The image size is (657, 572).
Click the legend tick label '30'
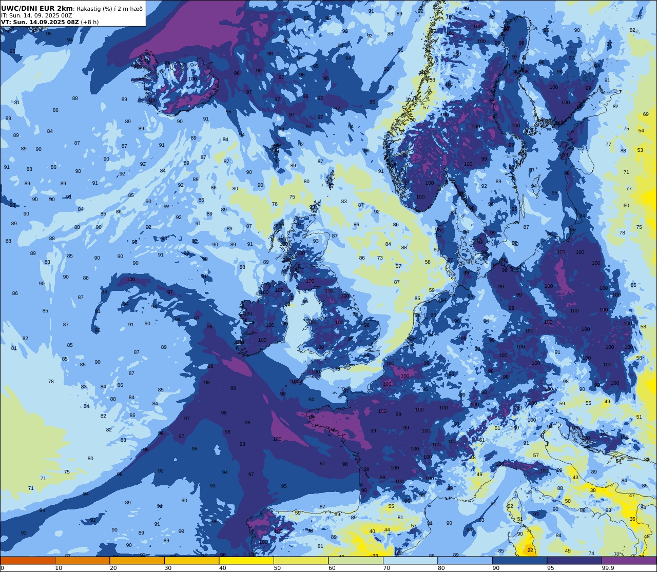click(168, 568)
